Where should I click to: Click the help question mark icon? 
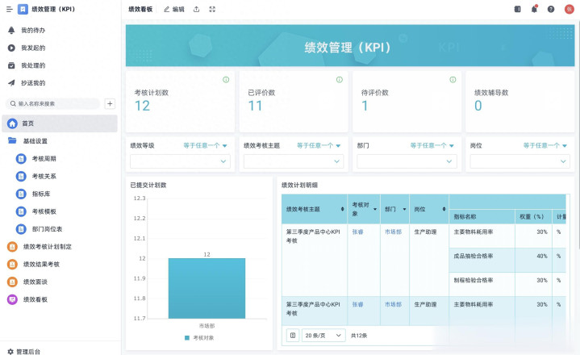551,9
